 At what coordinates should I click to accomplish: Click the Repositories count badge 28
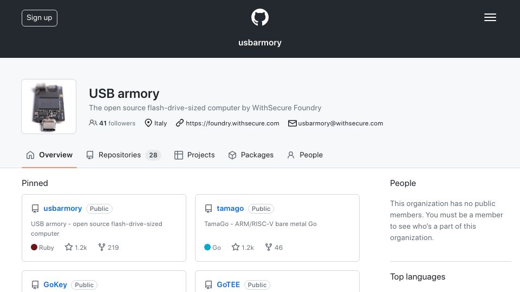click(x=153, y=155)
